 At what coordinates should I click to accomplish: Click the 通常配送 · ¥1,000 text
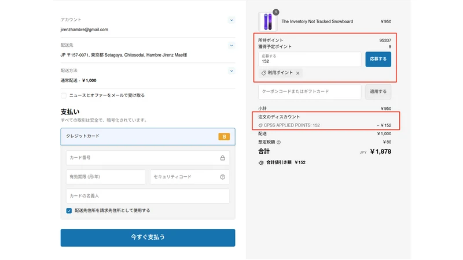pos(79,80)
